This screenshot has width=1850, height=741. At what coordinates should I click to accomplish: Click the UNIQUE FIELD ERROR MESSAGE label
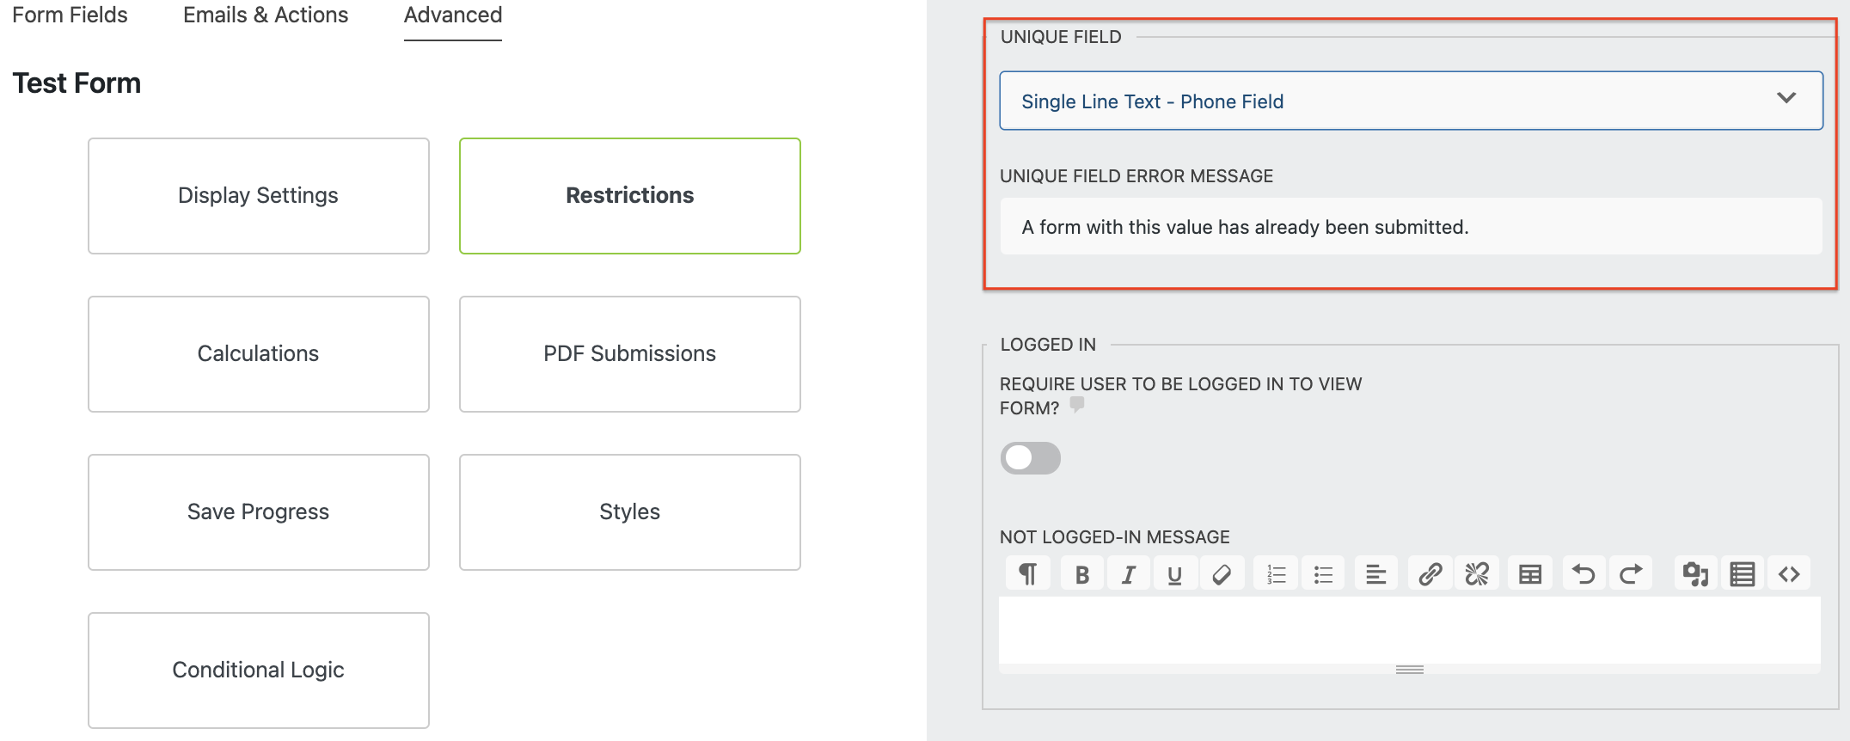point(1136,176)
